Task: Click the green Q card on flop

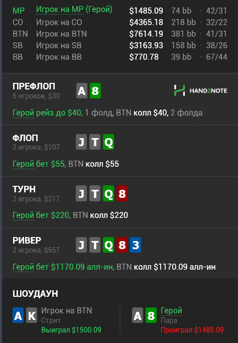Action: pos(108,142)
